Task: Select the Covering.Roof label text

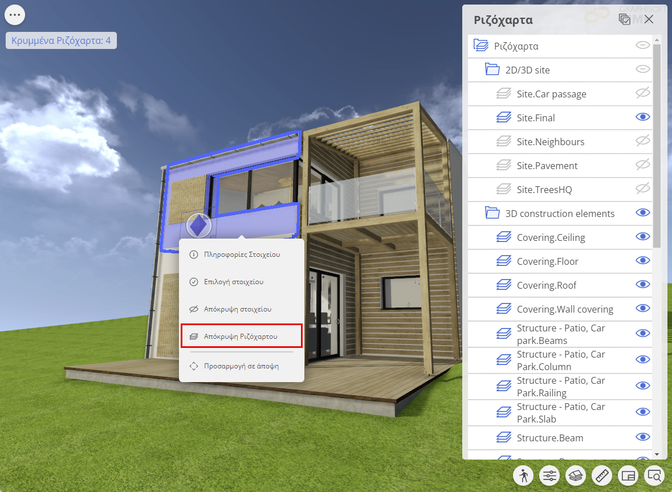Action: (x=547, y=286)
